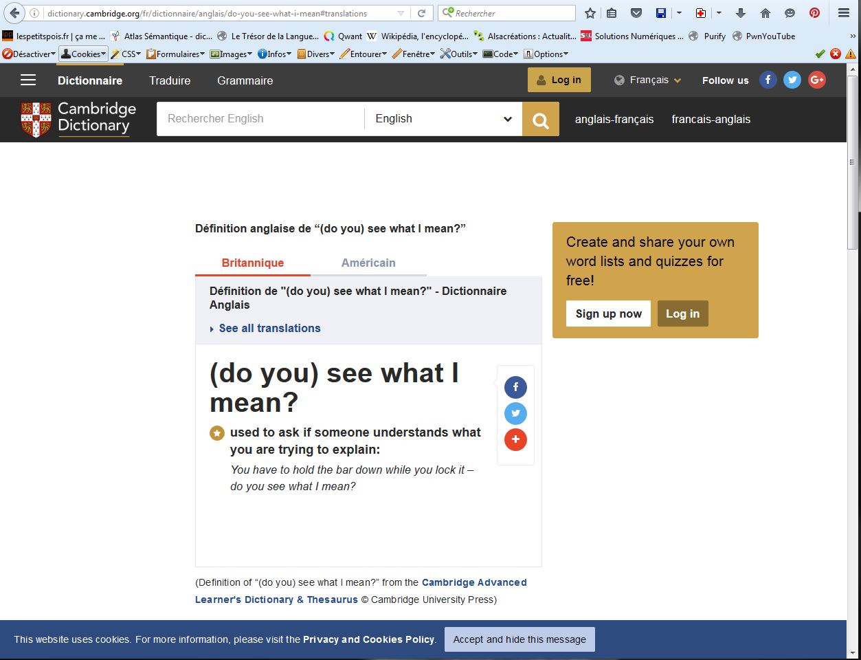This screenshot has width=861, height=660.
Task: Click the green check mark validation icon
Action: click(x=820, y=54)
